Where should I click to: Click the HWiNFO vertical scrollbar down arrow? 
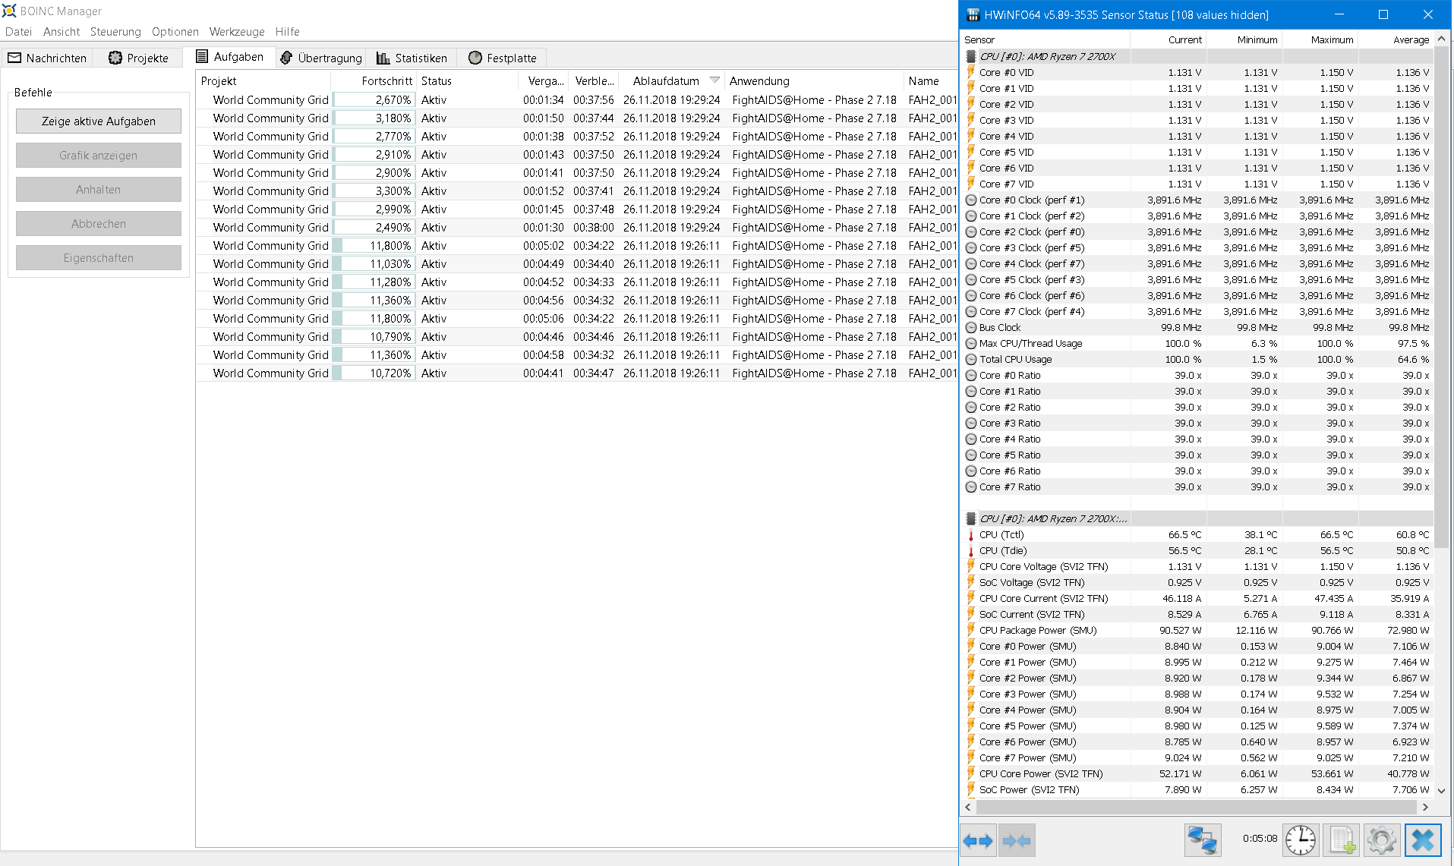coord(1441,791)
